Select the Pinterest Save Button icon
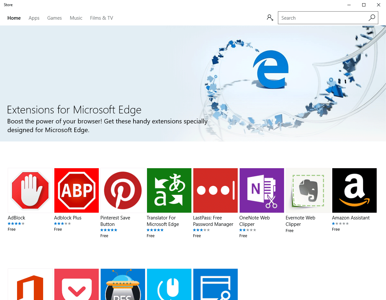The width and height of the screenshot is (386, 300). 123,190
